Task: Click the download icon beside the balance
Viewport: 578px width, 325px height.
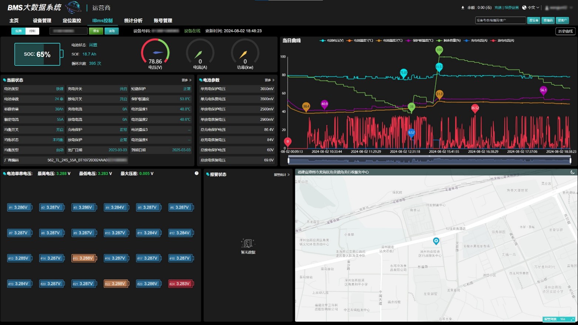Action: click(463, 7)
